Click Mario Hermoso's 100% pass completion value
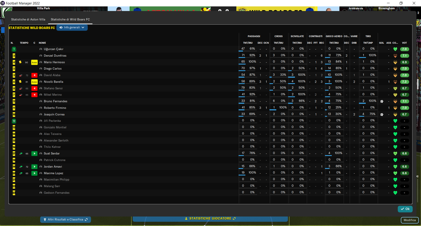This screenshot has height=226, width=421. tap(252, 62)
